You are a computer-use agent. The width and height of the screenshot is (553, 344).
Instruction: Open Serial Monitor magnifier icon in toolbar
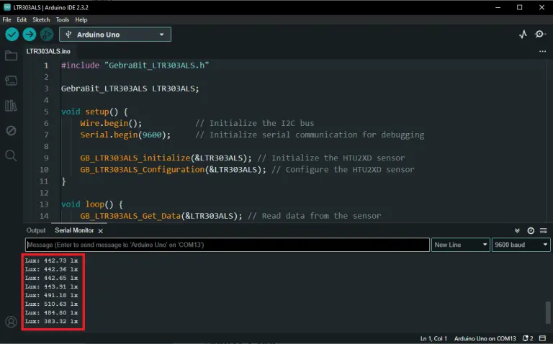point(540,35)
